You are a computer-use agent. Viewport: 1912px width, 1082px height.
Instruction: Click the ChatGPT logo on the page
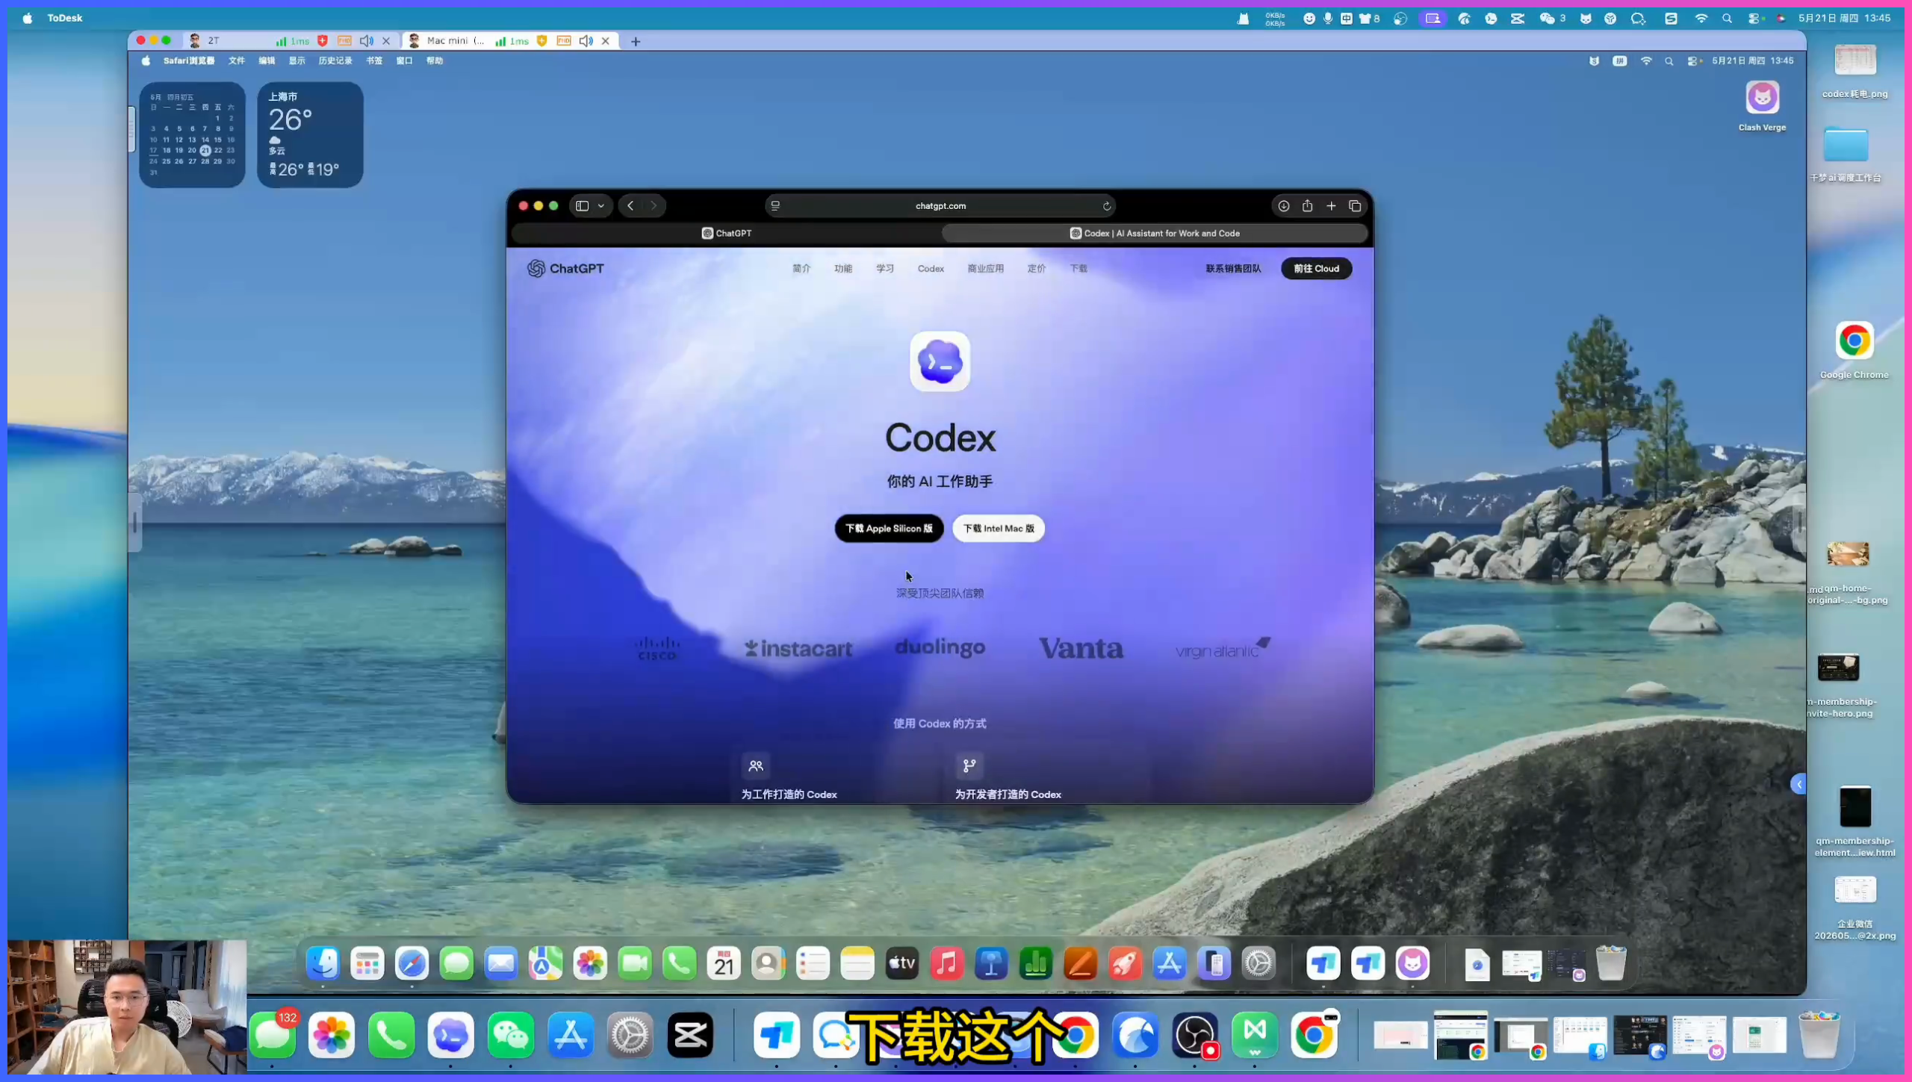(x=565, y=269)
